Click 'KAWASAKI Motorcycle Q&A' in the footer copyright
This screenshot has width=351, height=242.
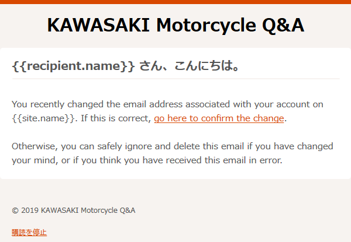tap(88, 211)
